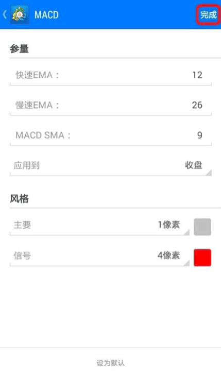This screenshot has height=377, width=221.
Task: Open the gray main line color swatch
Action: tap(202, 227)
